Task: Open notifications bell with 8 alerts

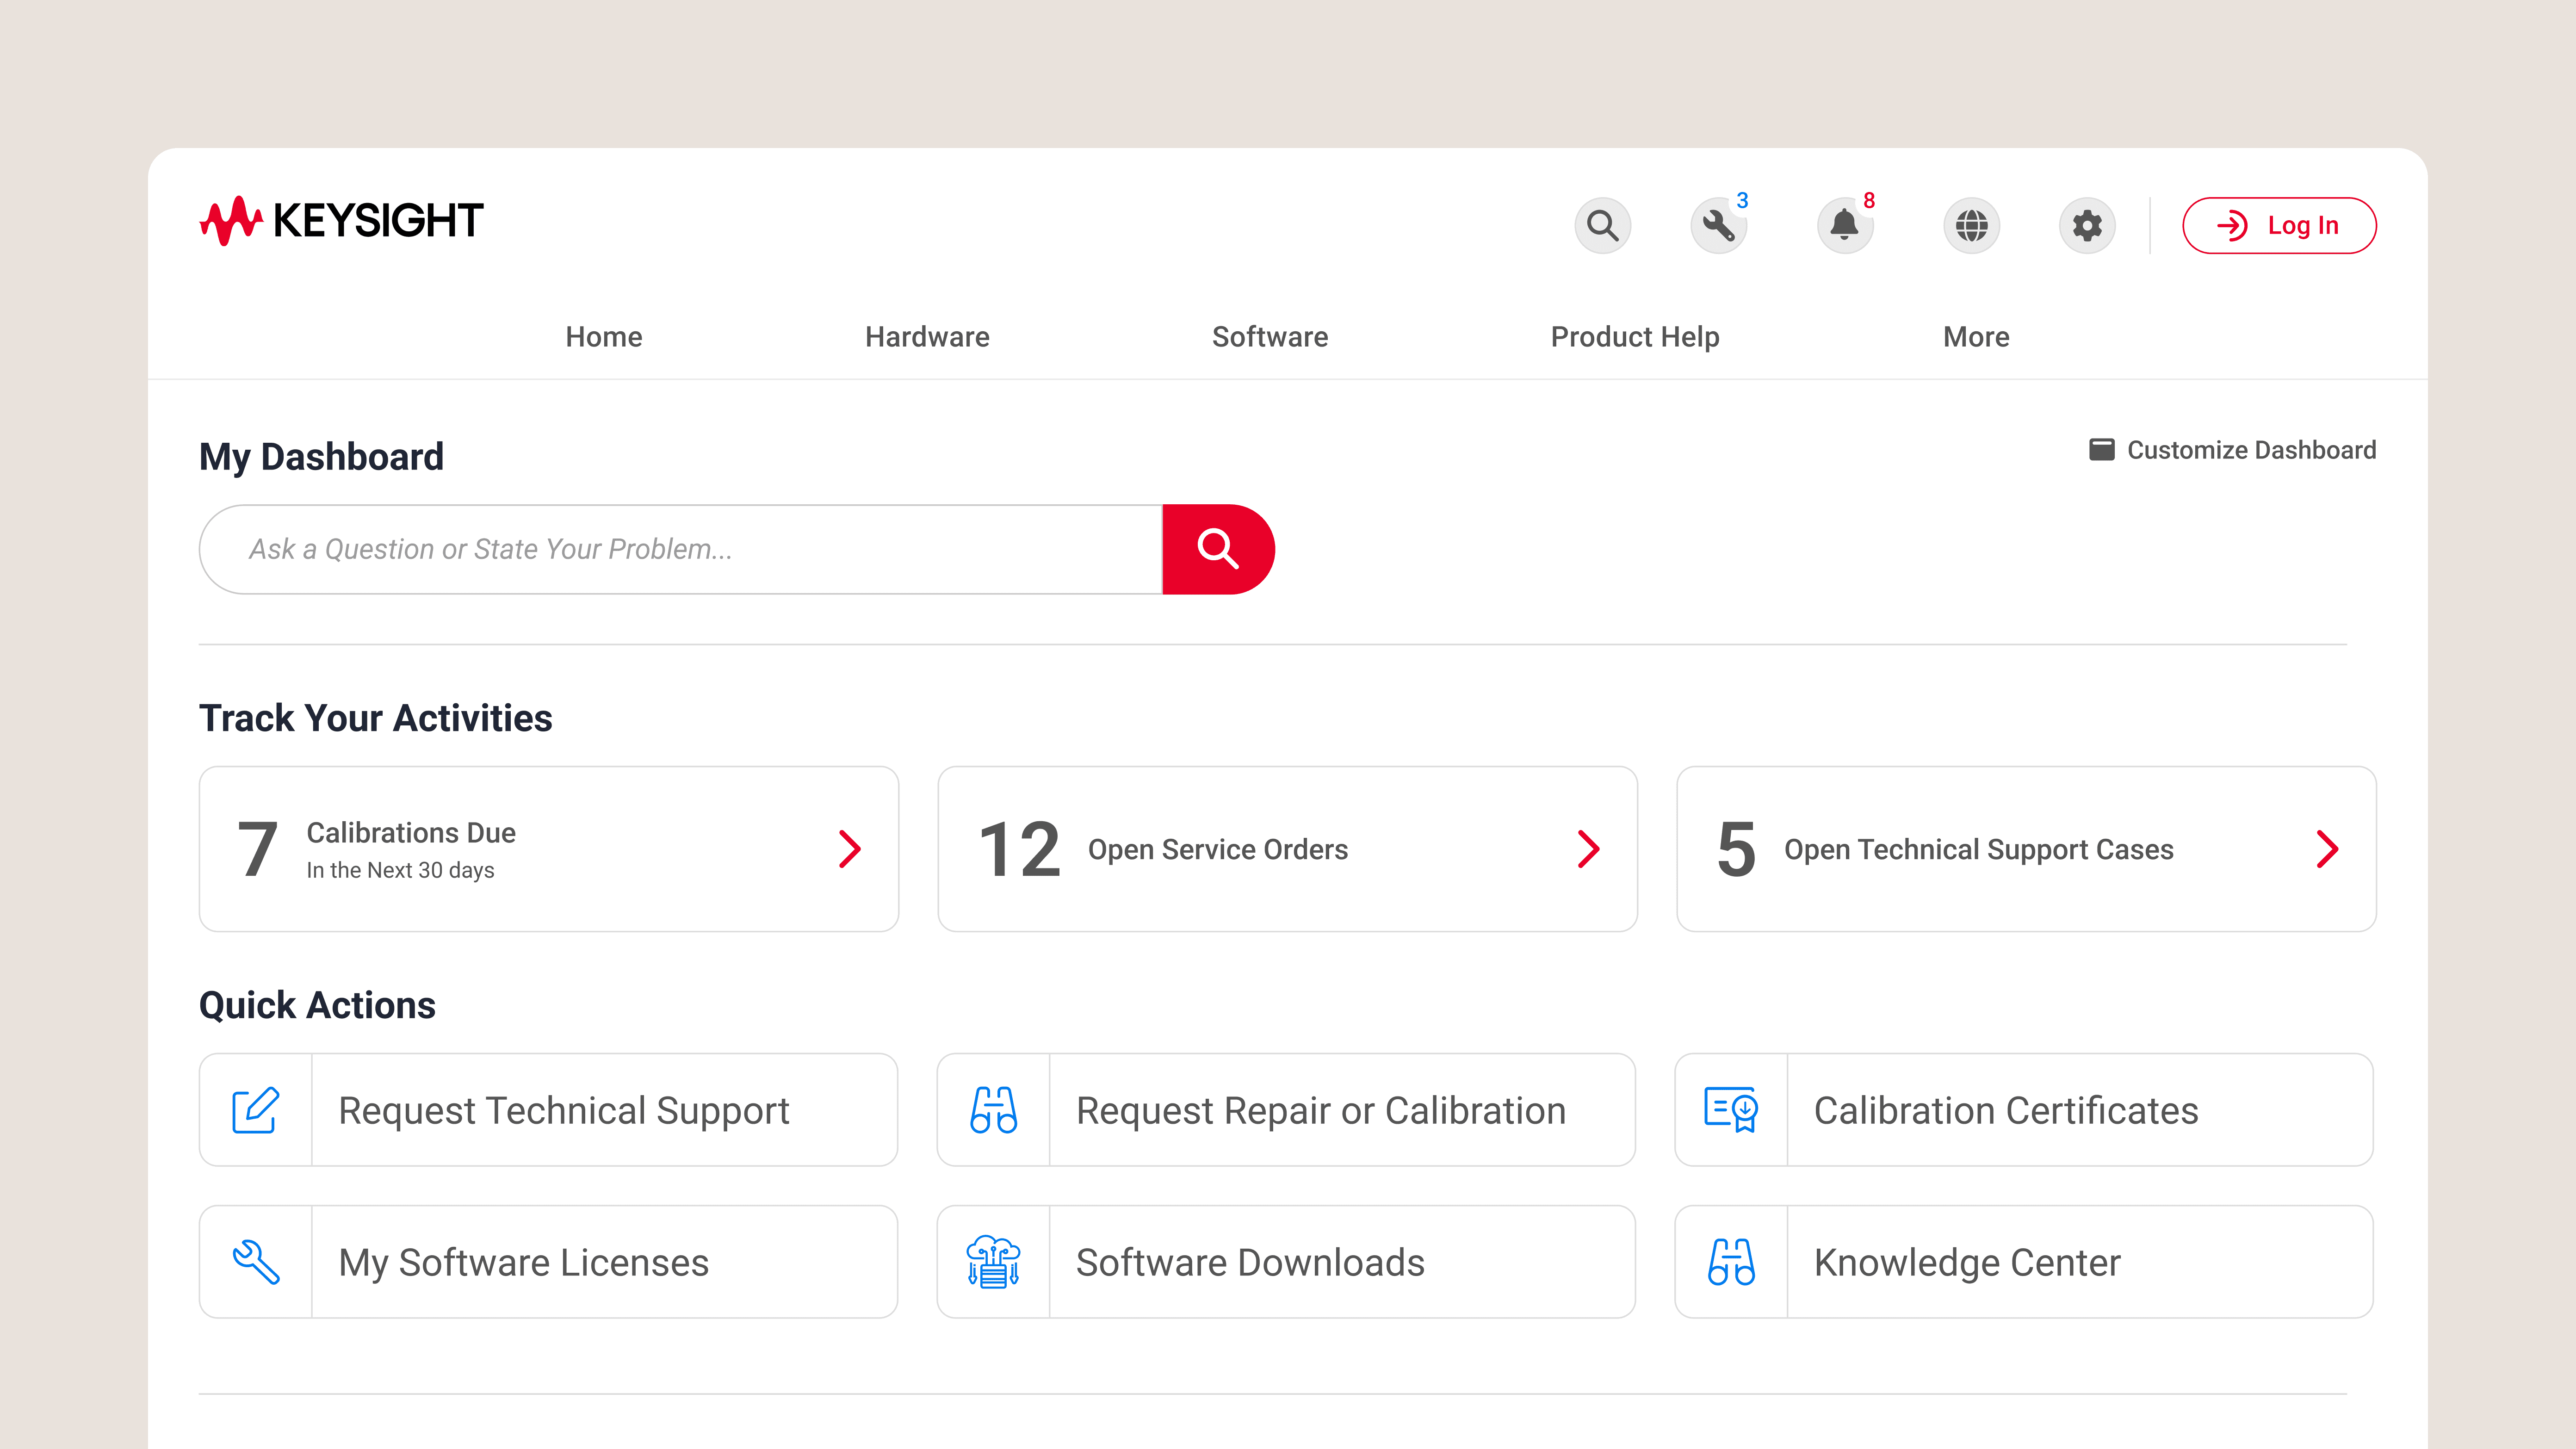Action: [1844, 225]
